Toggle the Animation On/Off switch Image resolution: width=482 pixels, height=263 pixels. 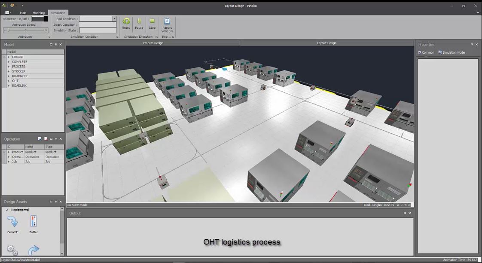coord(40,19)
